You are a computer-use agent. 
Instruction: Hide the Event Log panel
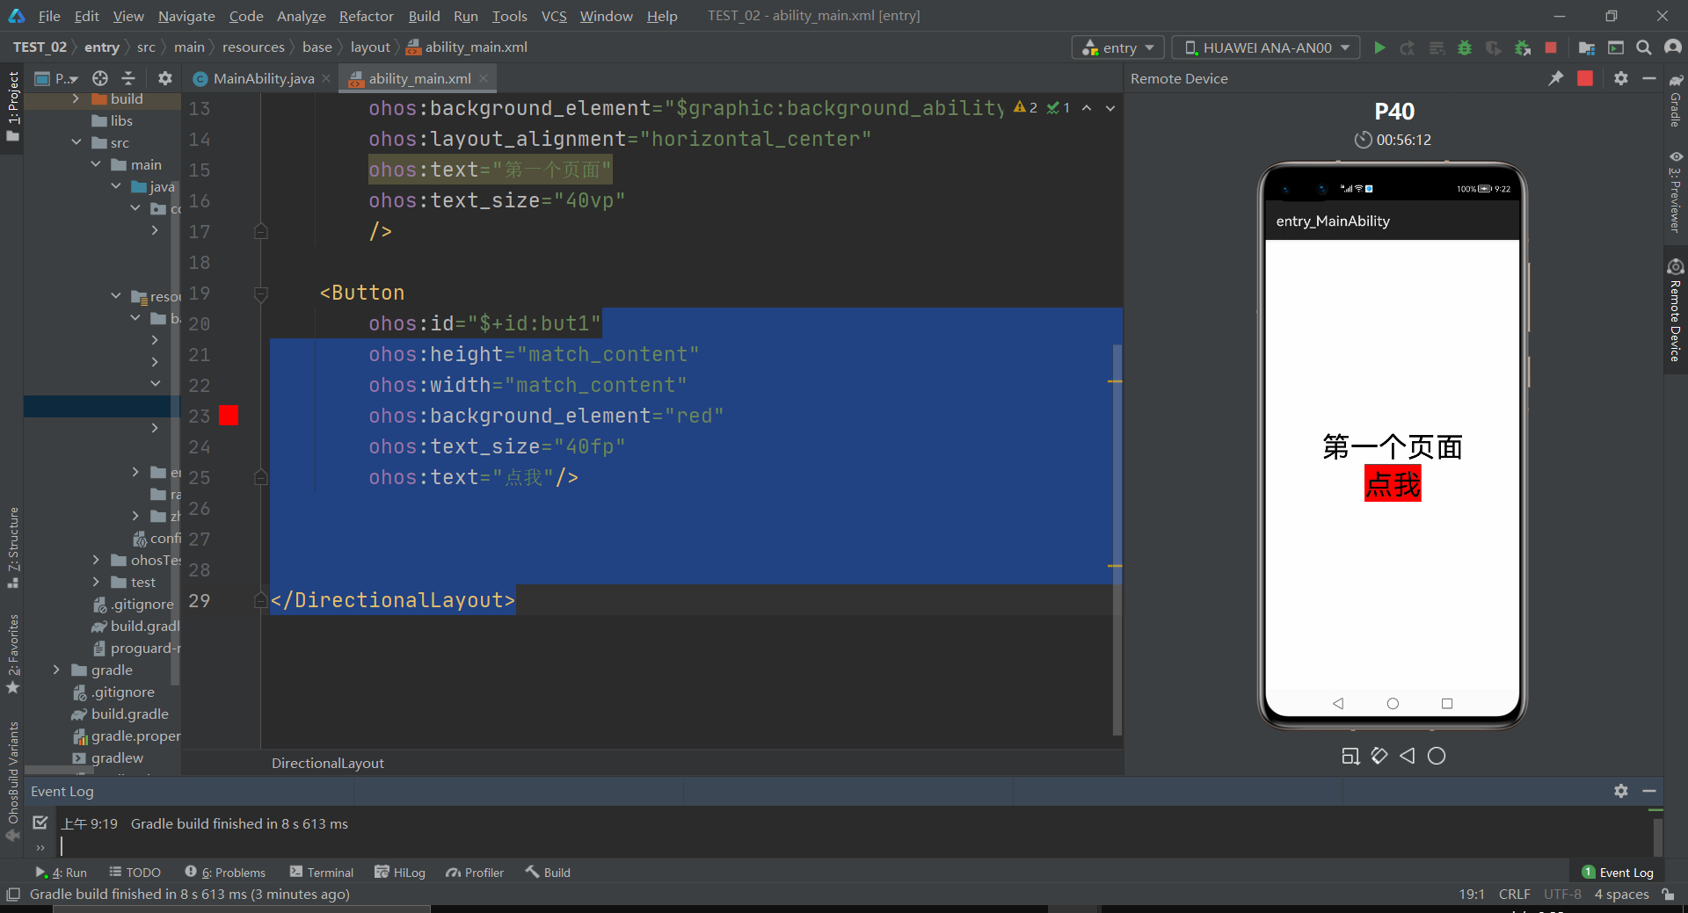click(x=1649, y=791)
